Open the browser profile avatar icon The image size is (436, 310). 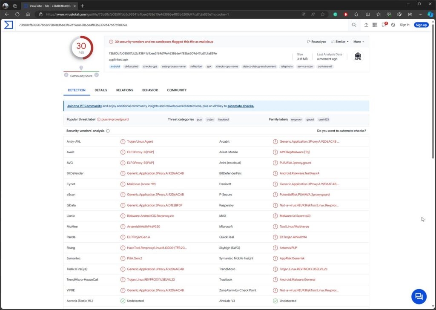tap(5, 6)
